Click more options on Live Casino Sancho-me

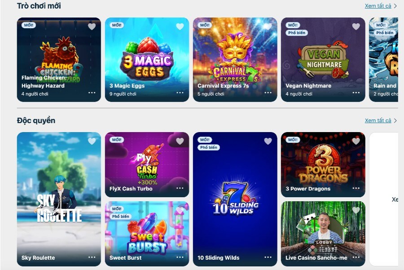pos(356,257)
